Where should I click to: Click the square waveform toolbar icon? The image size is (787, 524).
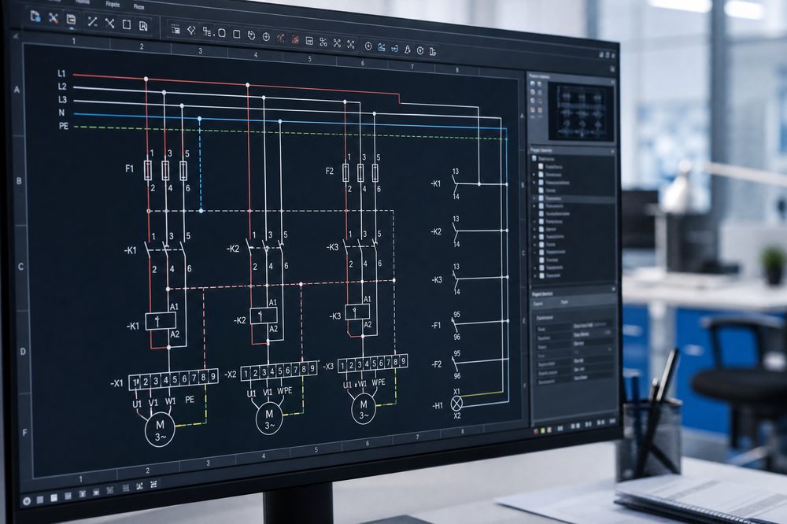[x=309, y=41]
